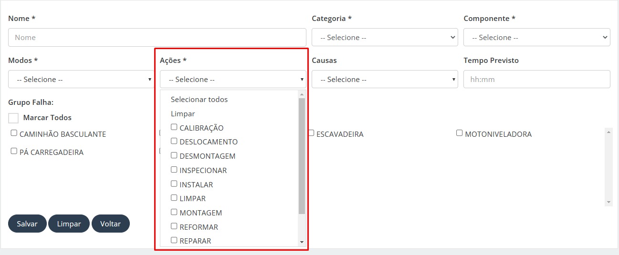Image resolution: width=619 pixels, height=255 pixels.
Task: Open the Modos dropdown
Action: (x=81, y=79)
